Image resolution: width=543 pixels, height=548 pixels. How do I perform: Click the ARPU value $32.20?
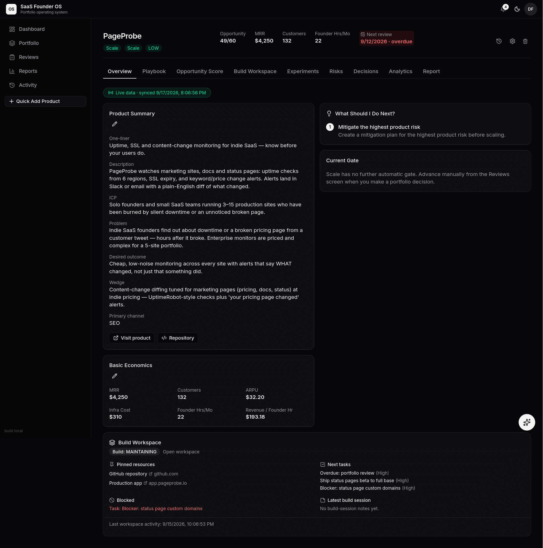point(255,397)
